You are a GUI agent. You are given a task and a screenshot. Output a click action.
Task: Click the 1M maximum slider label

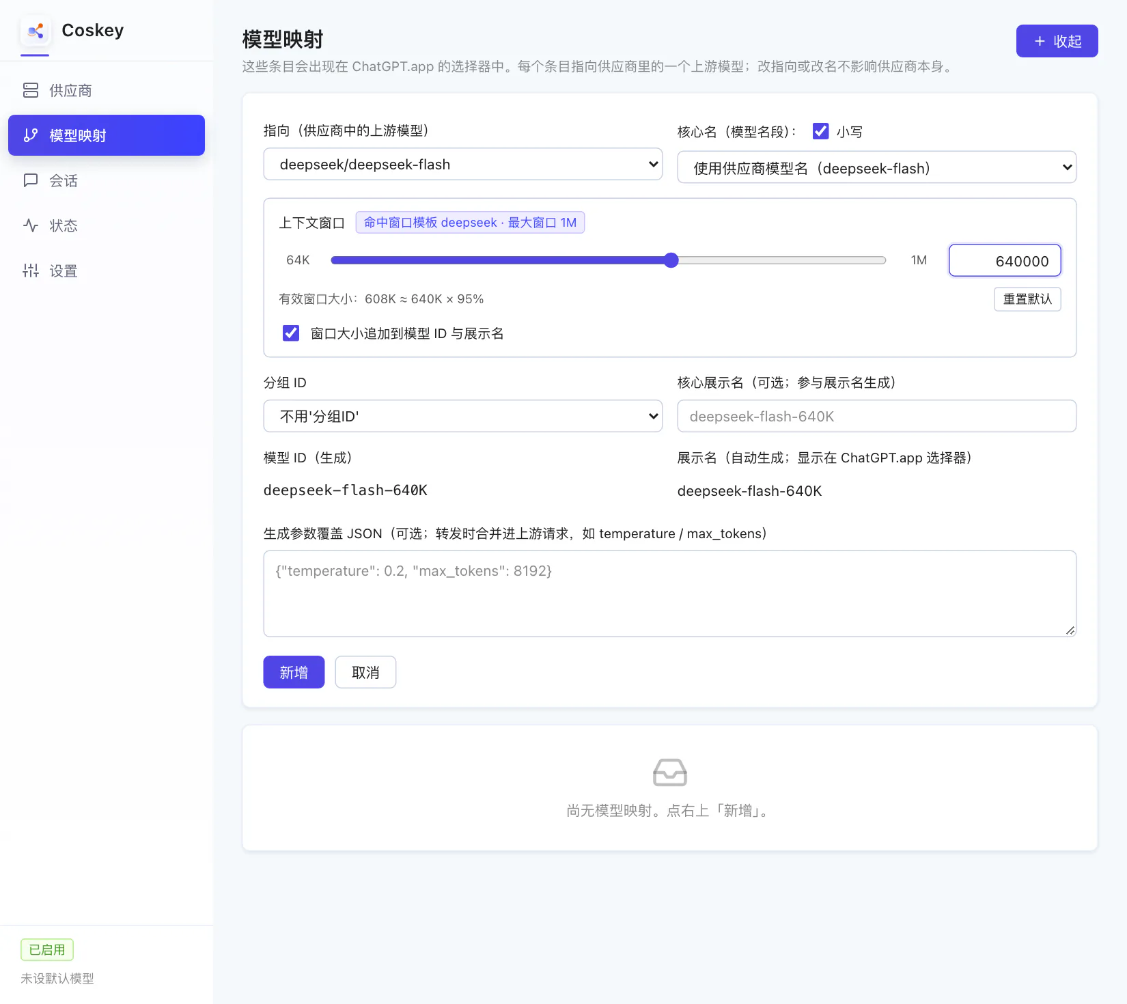click(x=919, y=260)
